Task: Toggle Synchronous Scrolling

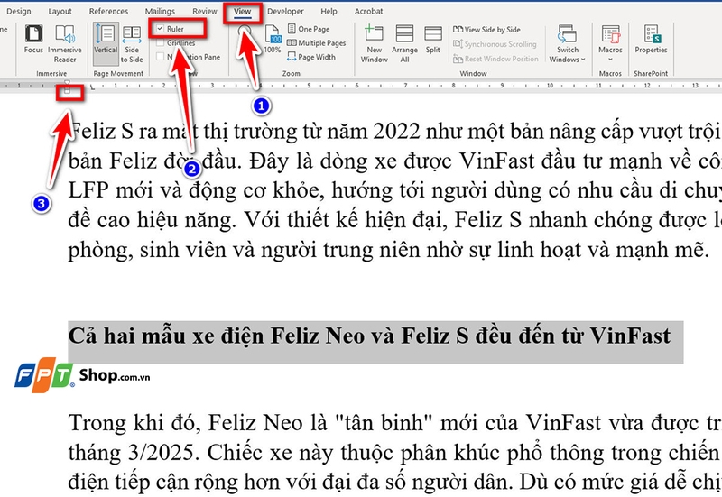Action: pos(495,44)
